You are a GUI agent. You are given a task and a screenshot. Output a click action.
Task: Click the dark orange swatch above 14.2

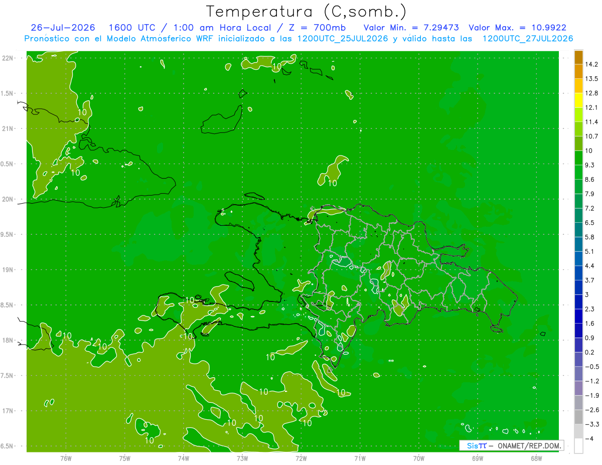pyautogui.click(x=578, y=57)
